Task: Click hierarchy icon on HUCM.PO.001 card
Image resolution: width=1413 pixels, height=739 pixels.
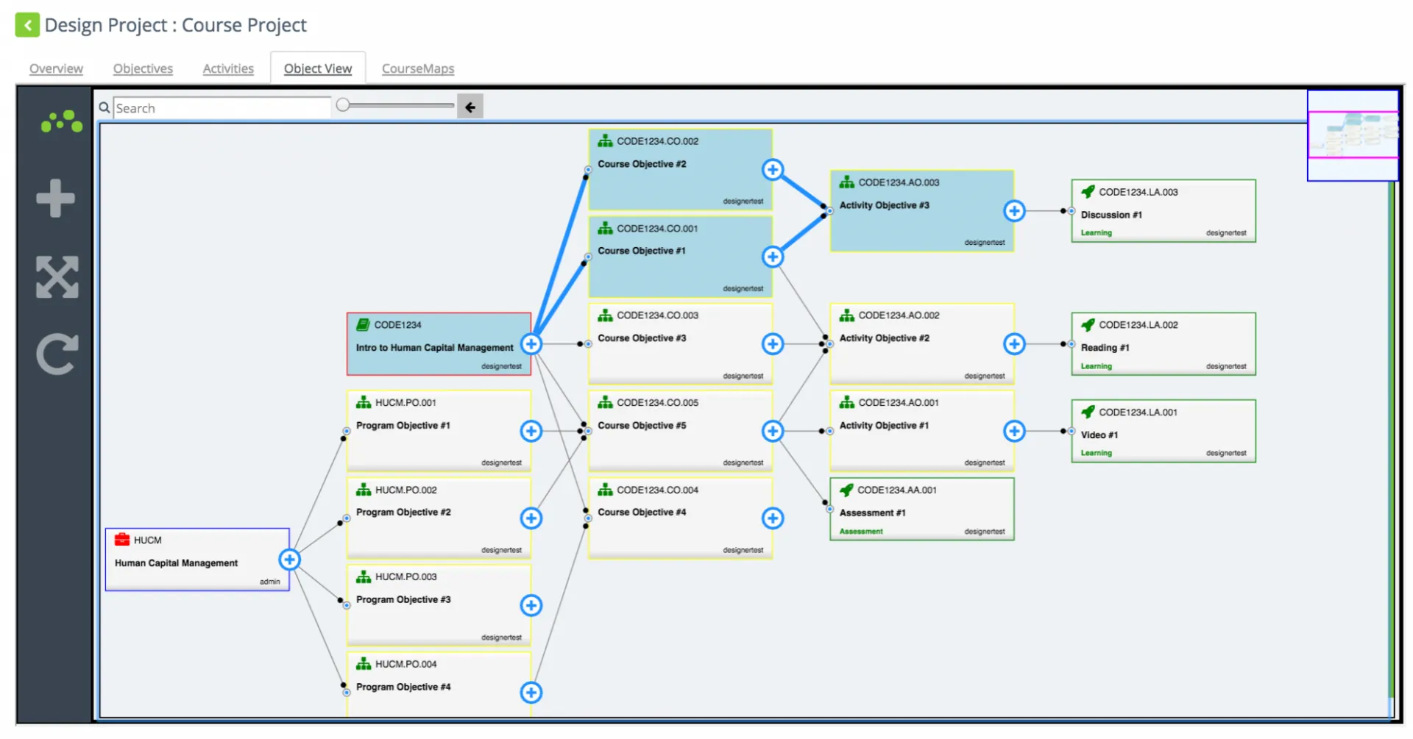Action: click(364, 402)
